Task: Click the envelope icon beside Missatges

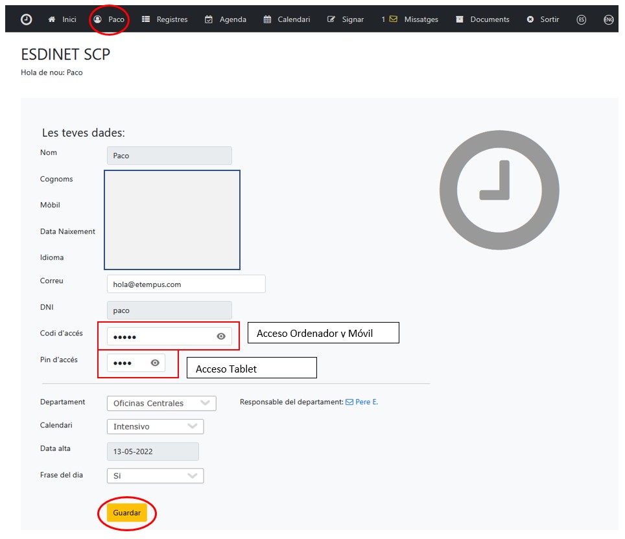Action: point(394,19)
